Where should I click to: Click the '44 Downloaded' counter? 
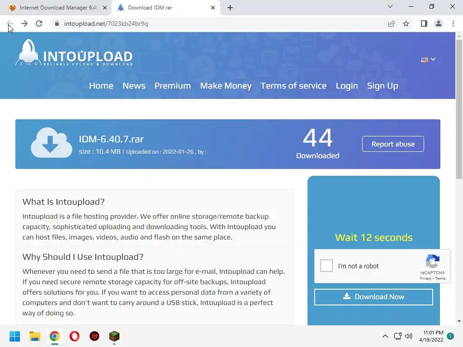(318, 143)
